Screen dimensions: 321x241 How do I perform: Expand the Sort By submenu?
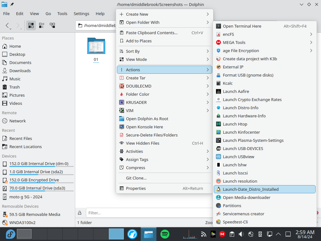click(164, 51)
